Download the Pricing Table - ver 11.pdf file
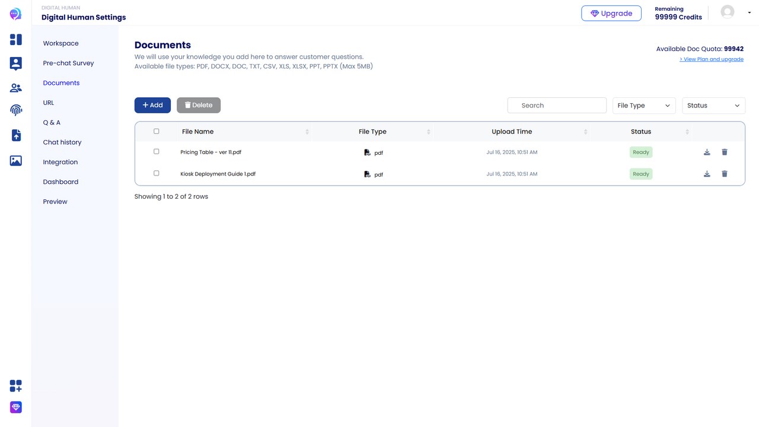Image resolution: width=759 pixels, height=427 pixels. point(707,152)
